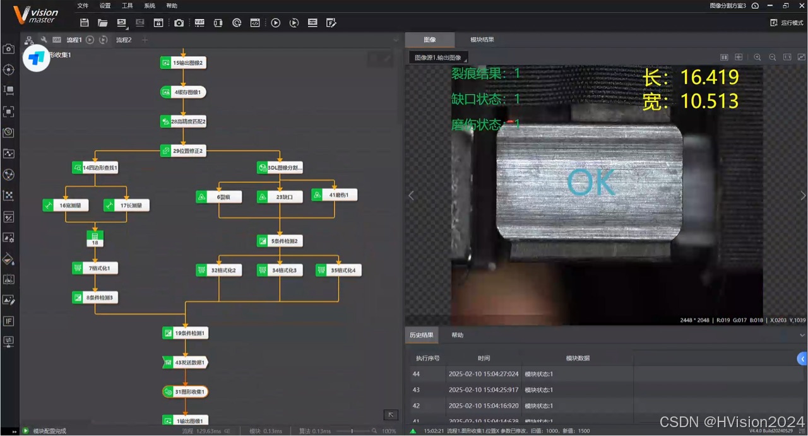Open the communication tools in the left sidebar
This screenshot has height=436, width=808.
point(9,341)
